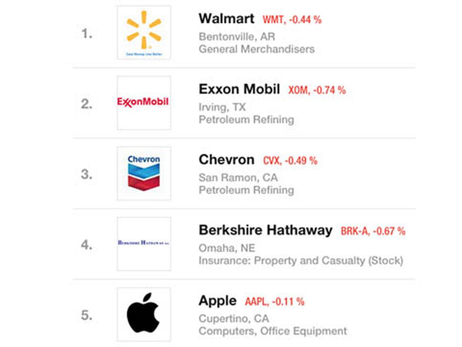462x347 pixels.
Task: Select the Chevron company title
Action: coord(226,160)
